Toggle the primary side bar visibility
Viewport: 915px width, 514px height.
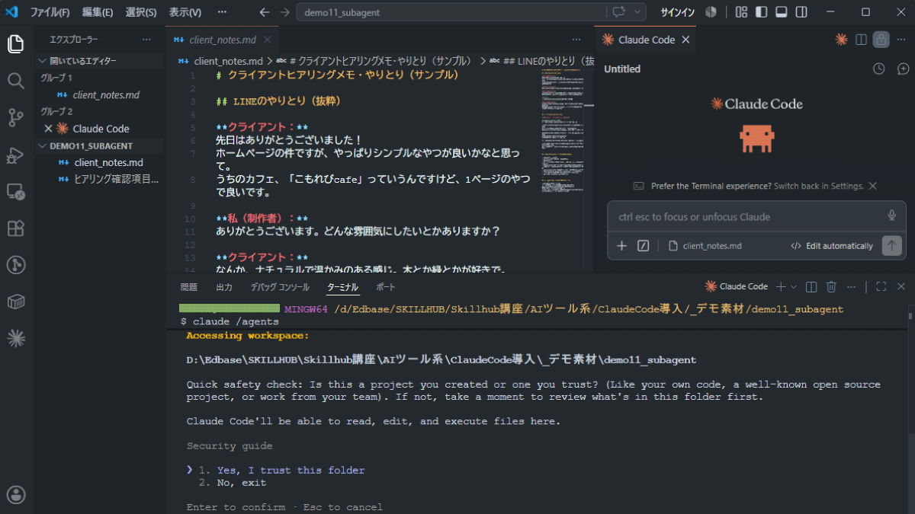tap(761, 12)
